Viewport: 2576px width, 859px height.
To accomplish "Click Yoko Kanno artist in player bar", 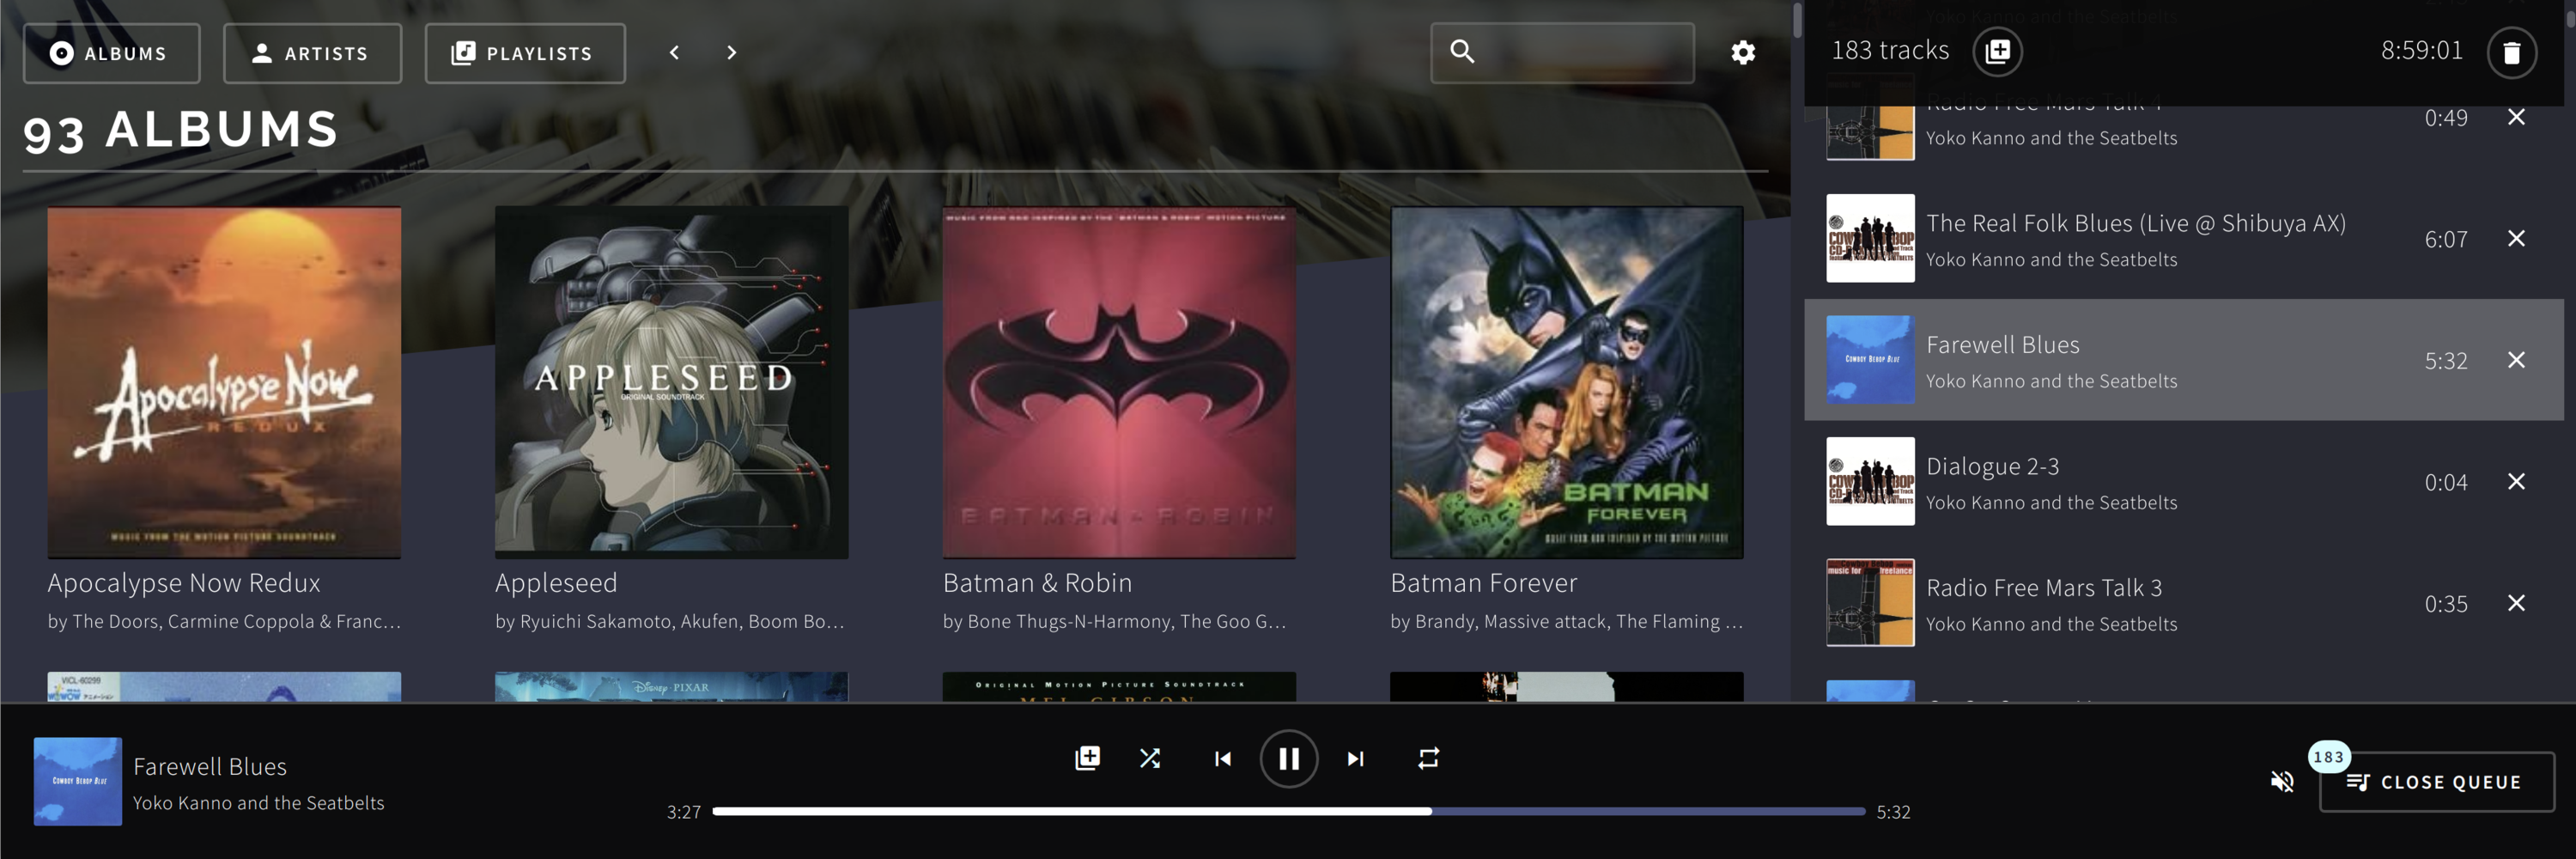I will 259,803.
